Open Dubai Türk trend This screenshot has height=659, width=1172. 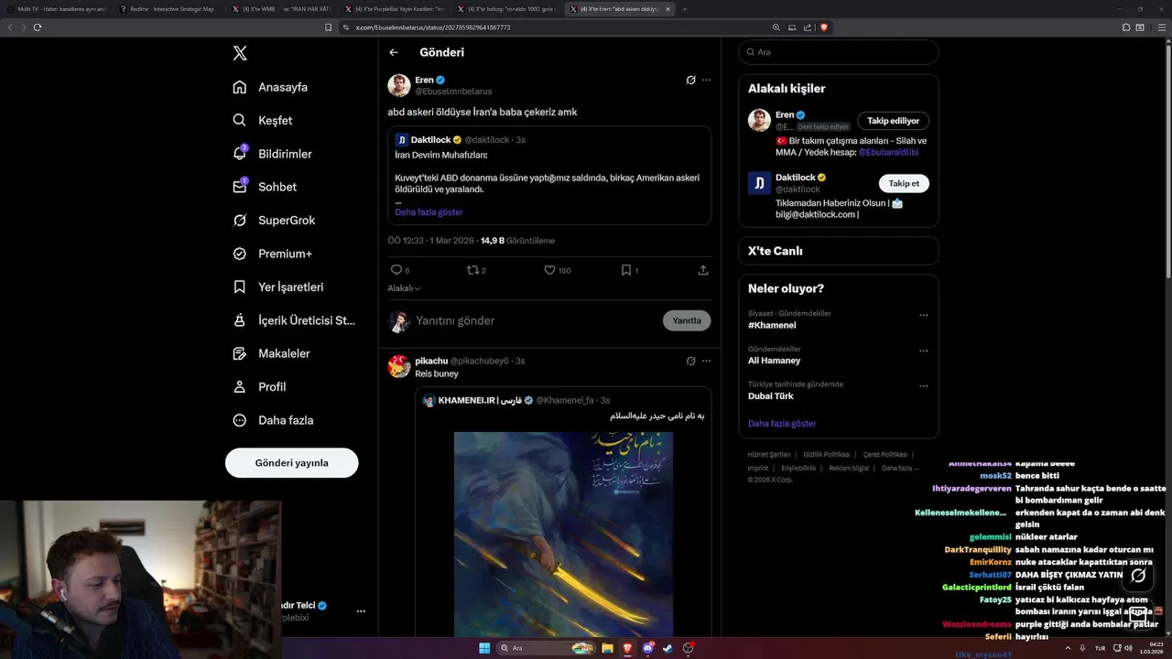[771, 396]
